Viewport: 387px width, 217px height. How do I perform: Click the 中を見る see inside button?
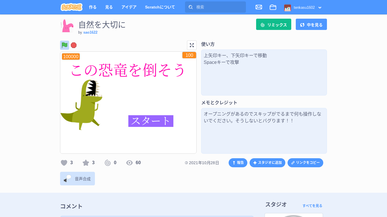pos(311,24)
